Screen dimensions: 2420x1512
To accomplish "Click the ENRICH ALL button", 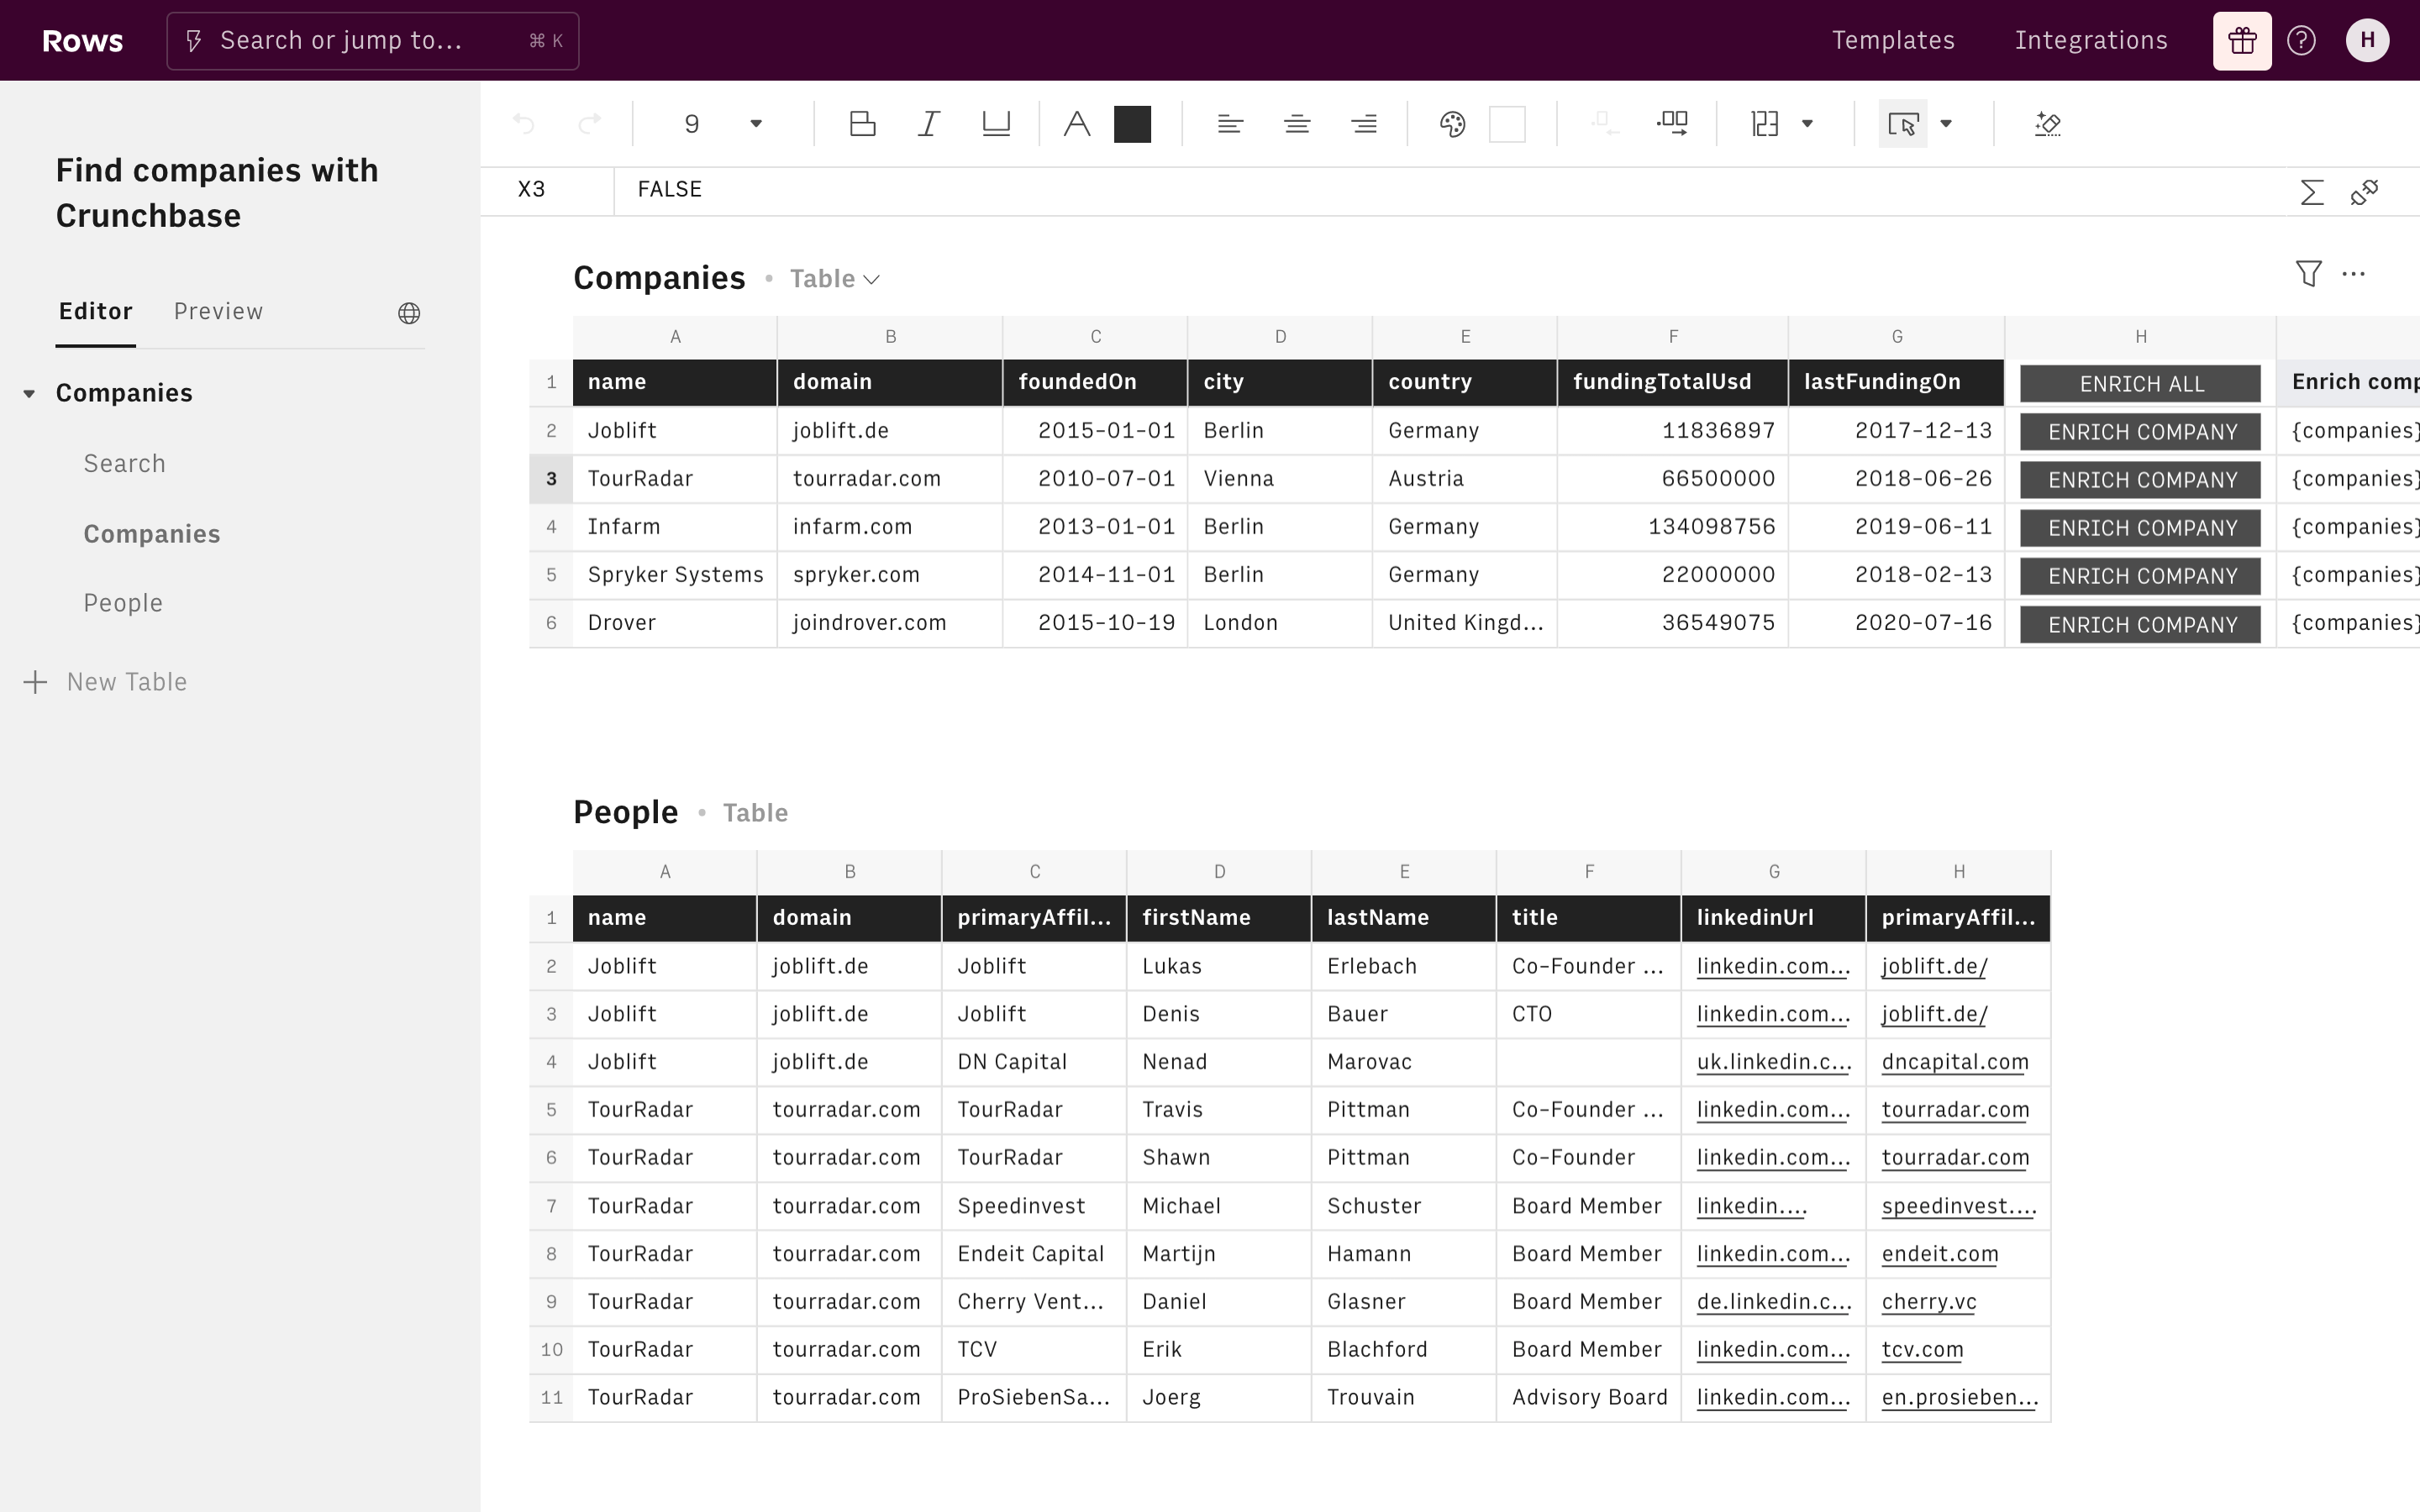I will tap(2140, 384).
